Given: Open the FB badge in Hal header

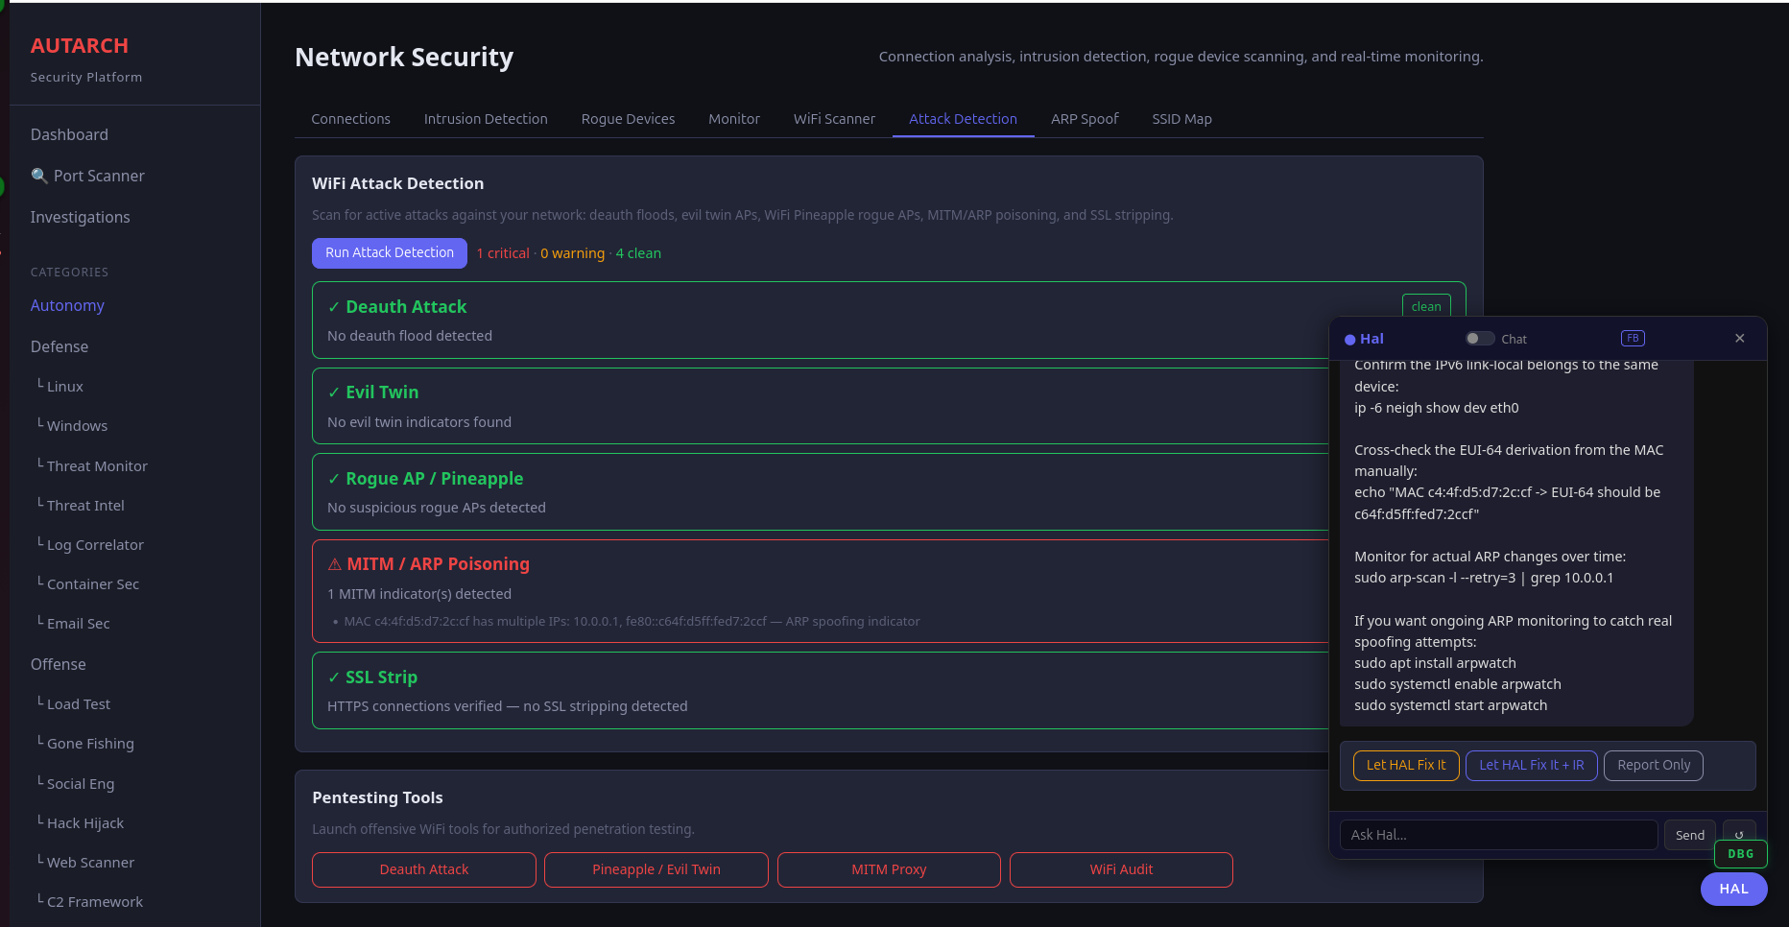Looking at the screenshot, I should [1633, 338].
